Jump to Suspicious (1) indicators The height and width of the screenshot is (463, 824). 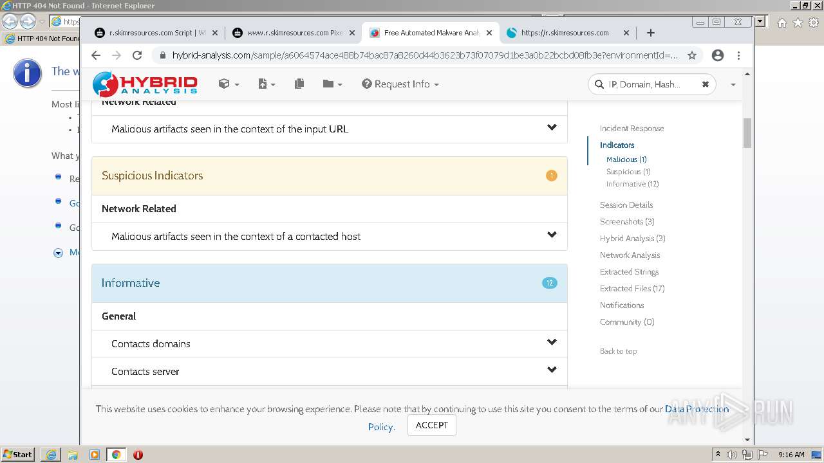point(628,172)
